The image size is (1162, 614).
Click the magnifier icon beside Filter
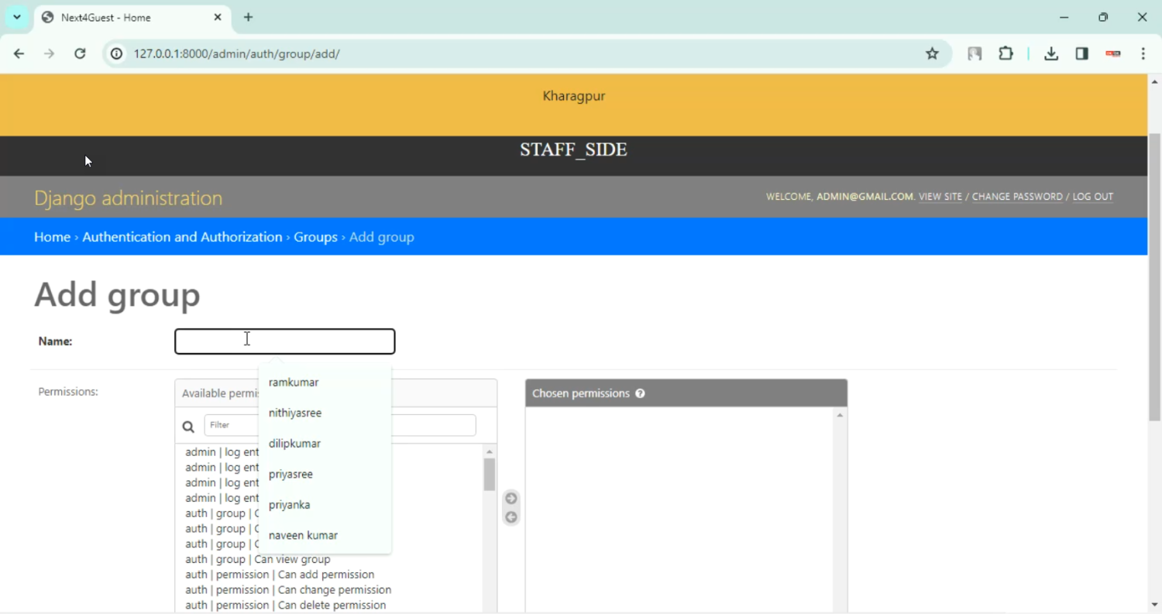(x=188, y=426)
